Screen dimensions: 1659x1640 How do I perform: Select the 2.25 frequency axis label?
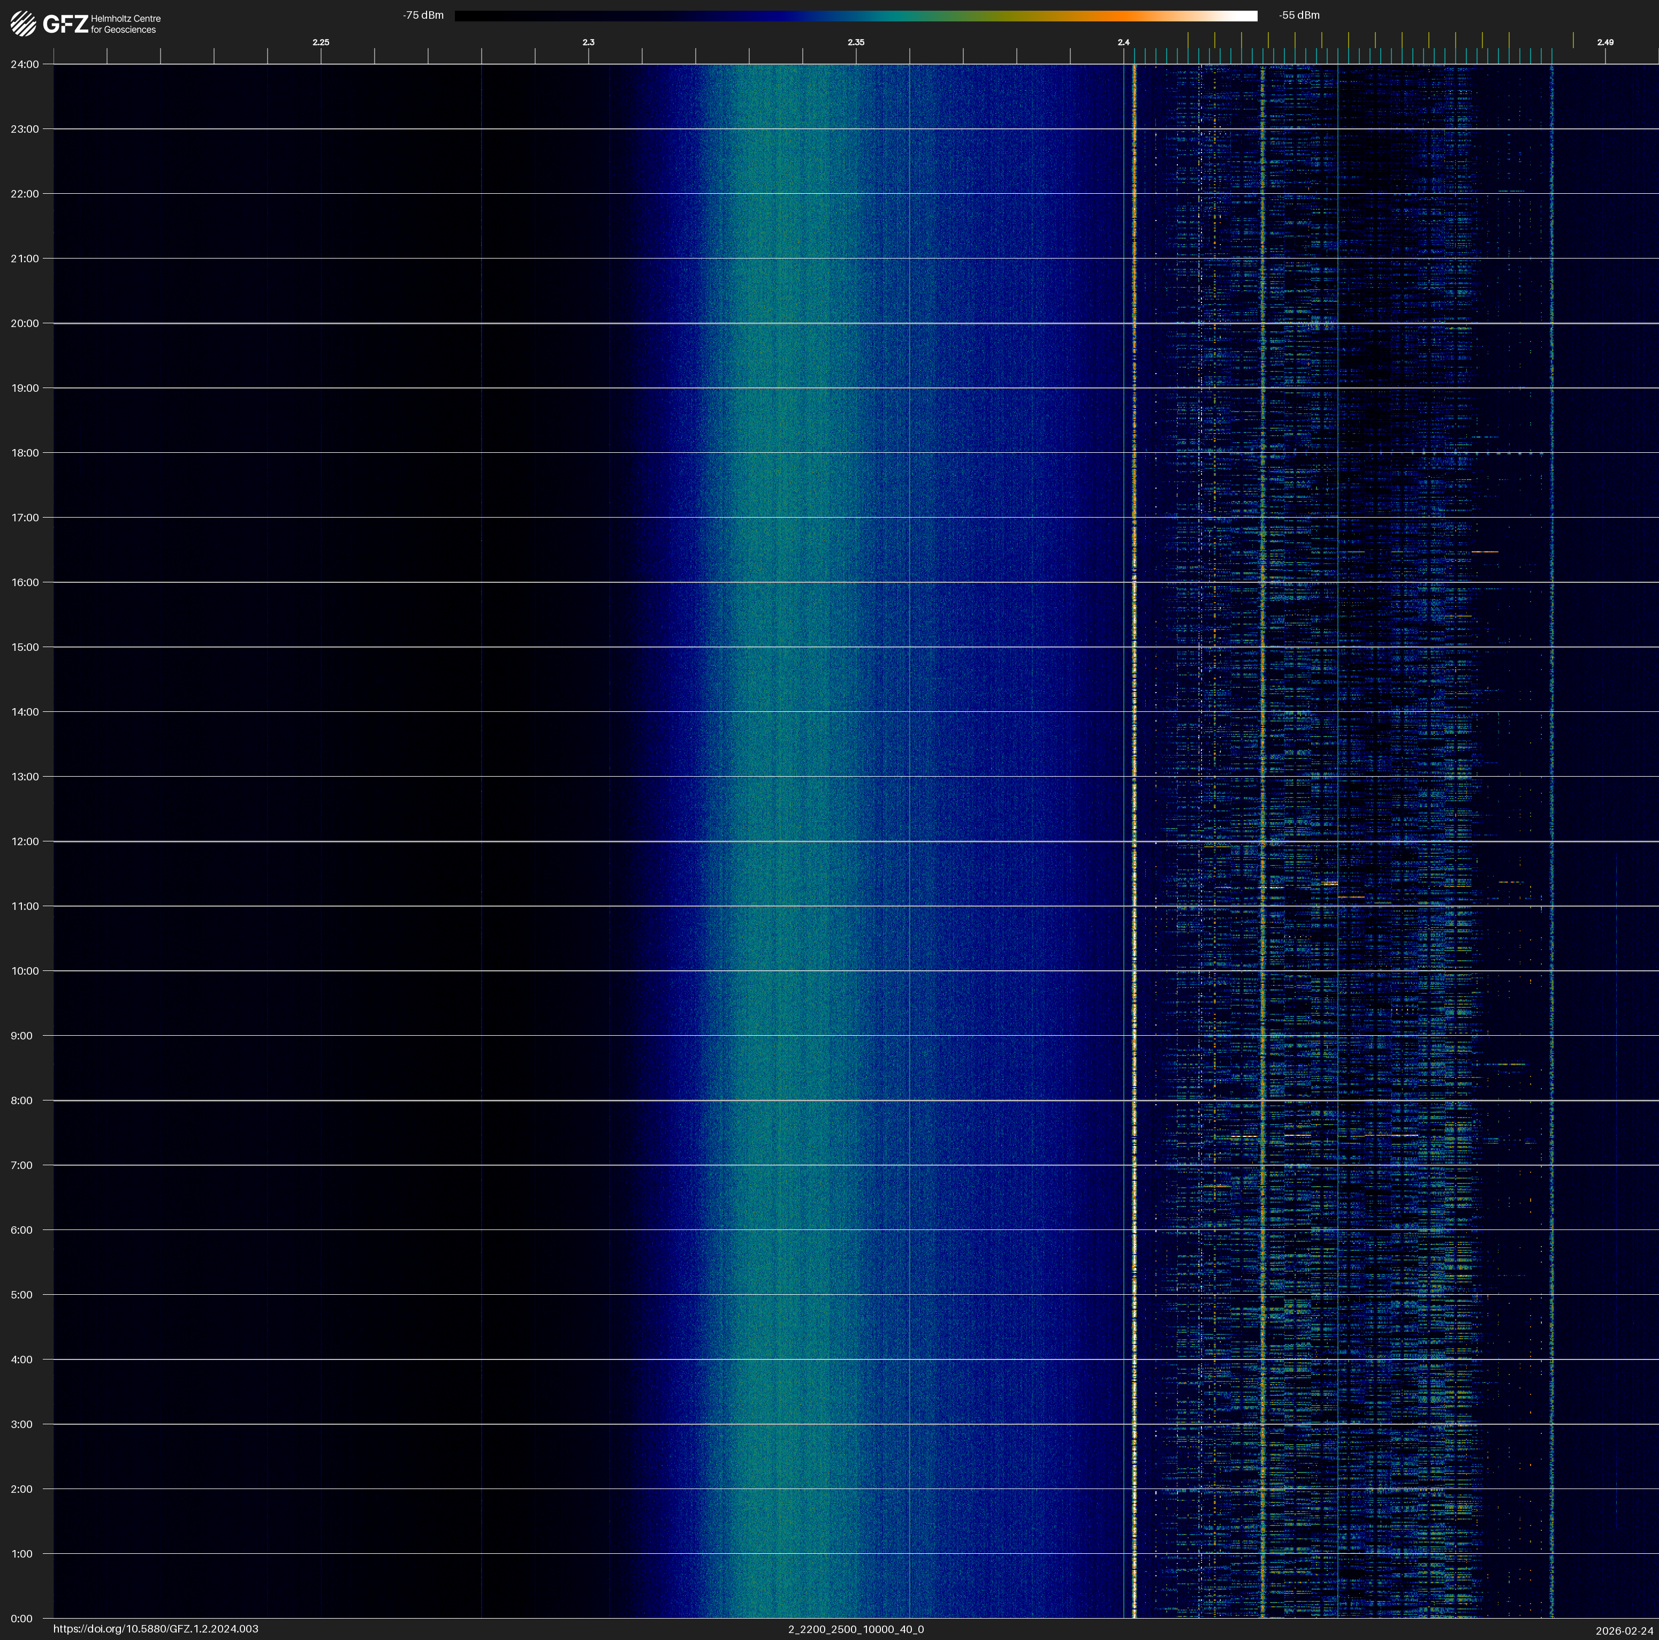(x=320, y=42)
